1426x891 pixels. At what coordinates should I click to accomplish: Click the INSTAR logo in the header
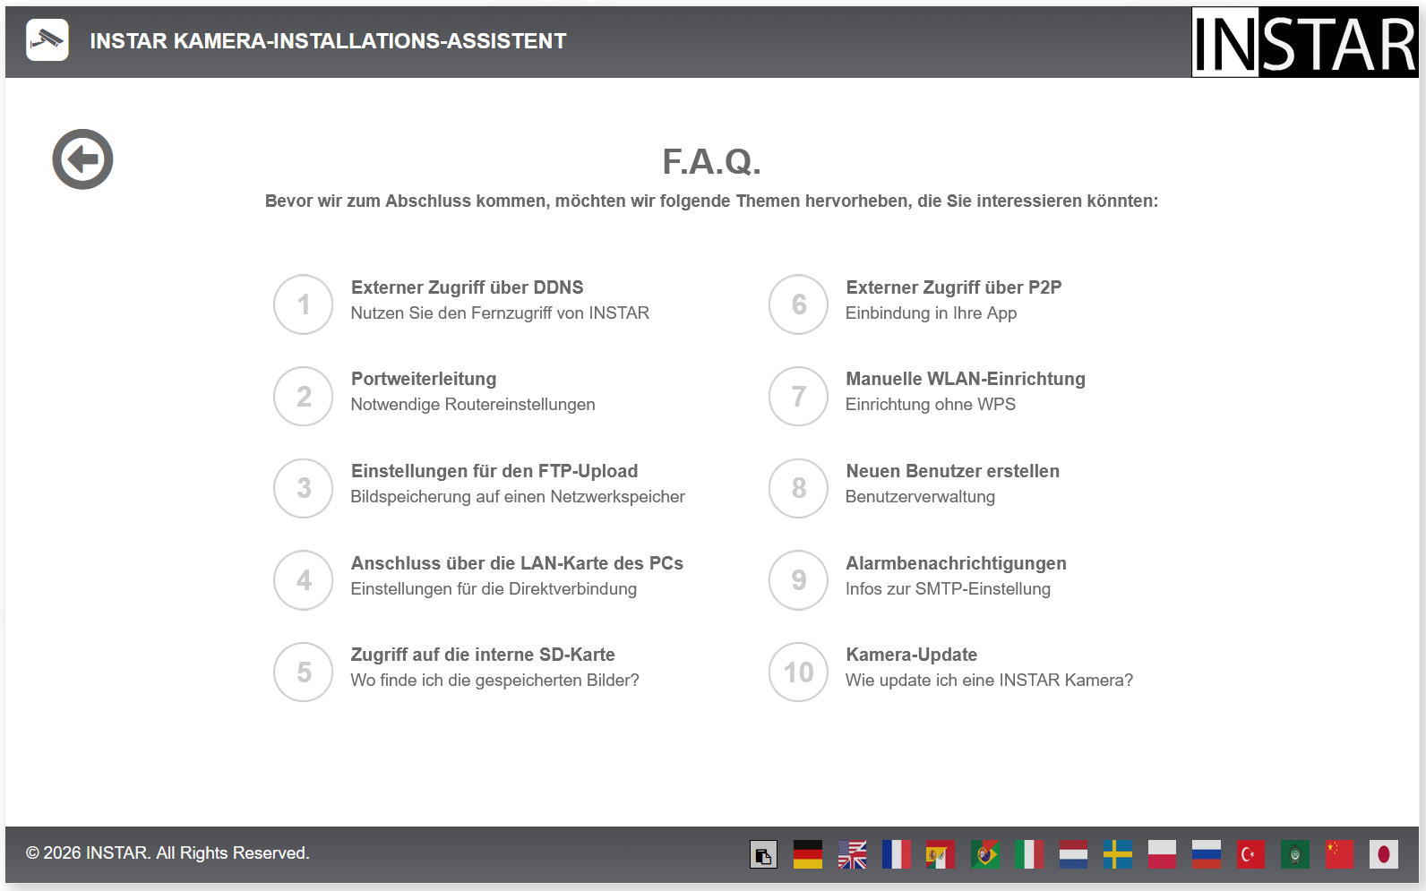1304,42
